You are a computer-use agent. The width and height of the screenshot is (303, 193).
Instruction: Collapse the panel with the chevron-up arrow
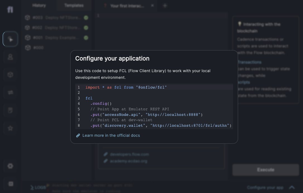pos(292,187)
